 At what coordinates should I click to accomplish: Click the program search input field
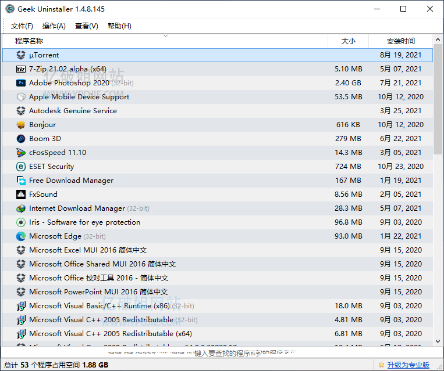coord(222,352)
